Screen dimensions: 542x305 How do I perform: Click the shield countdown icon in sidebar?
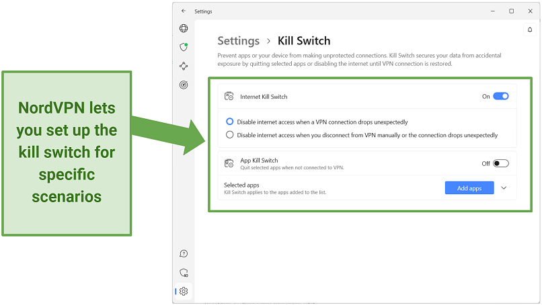click(x=184, y=273)
